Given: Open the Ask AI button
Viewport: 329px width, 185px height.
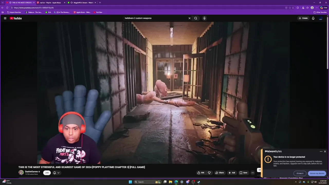Looking at the screenshot, I should [232, 173].
